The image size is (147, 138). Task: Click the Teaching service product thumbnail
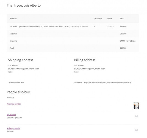(x=136, y=105)
